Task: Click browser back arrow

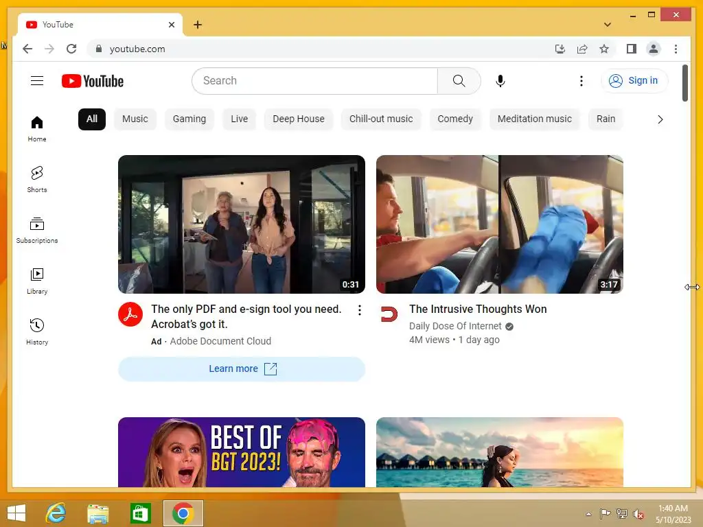Action: coord(27,49)
